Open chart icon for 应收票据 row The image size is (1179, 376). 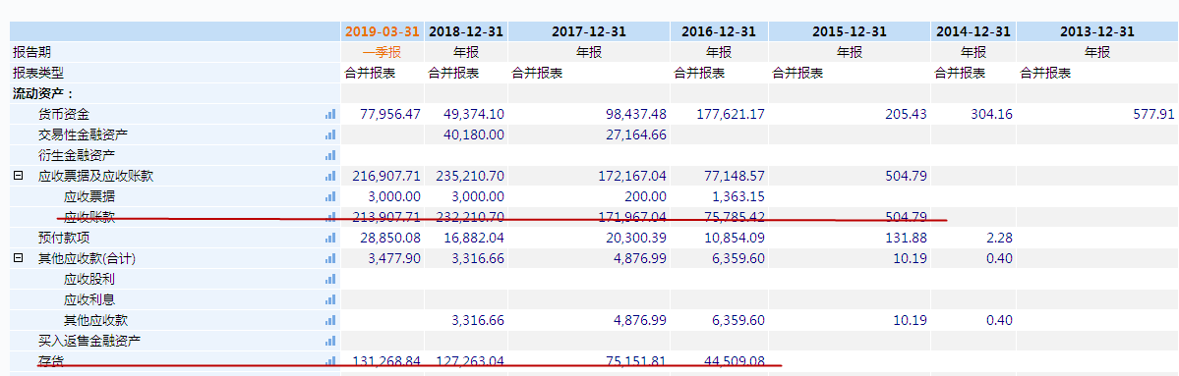pos(330,196)
